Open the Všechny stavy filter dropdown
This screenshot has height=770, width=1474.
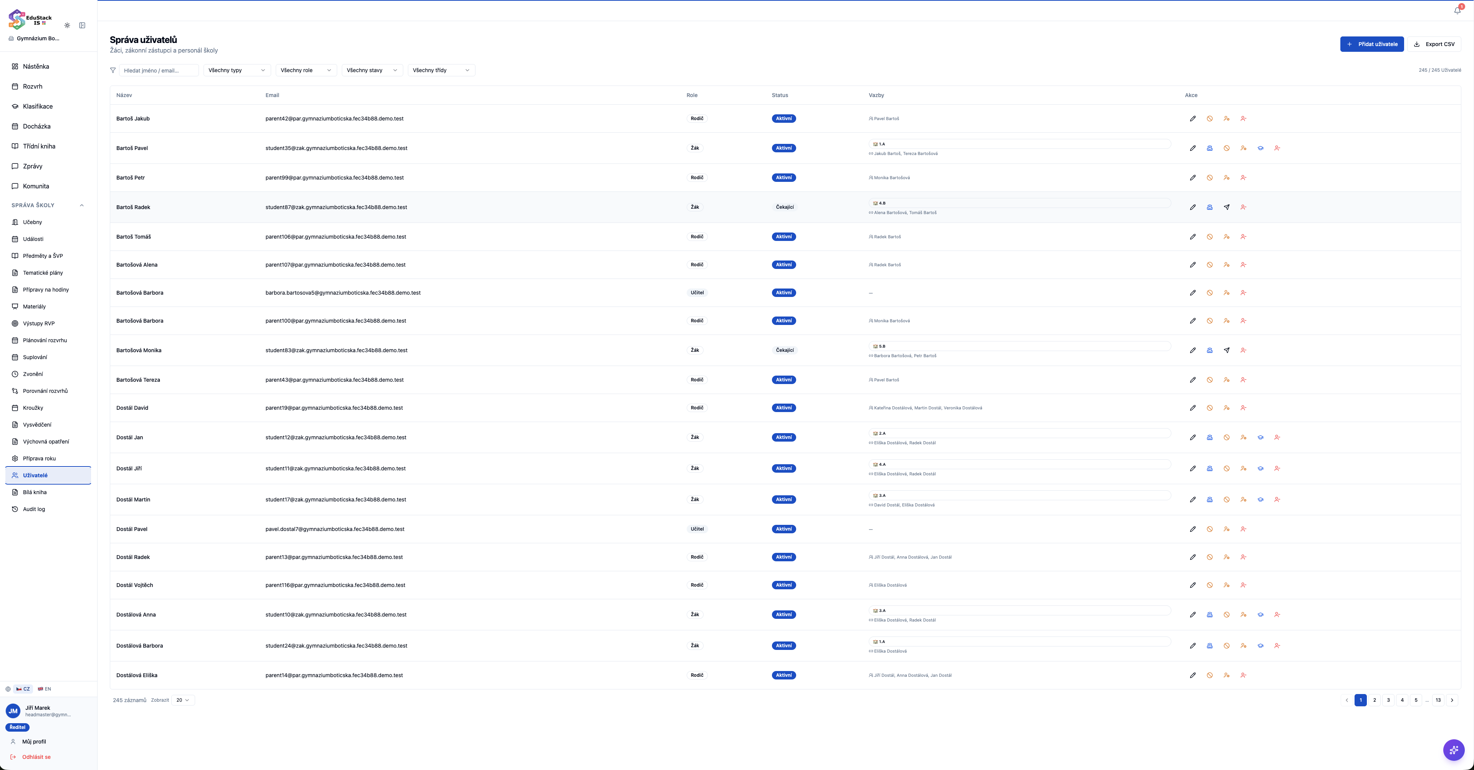(x=372, y=70)
